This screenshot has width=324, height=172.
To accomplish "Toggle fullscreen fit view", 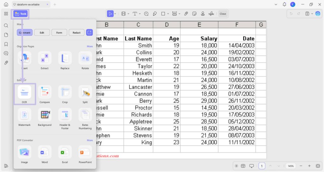I will point(318,166).
